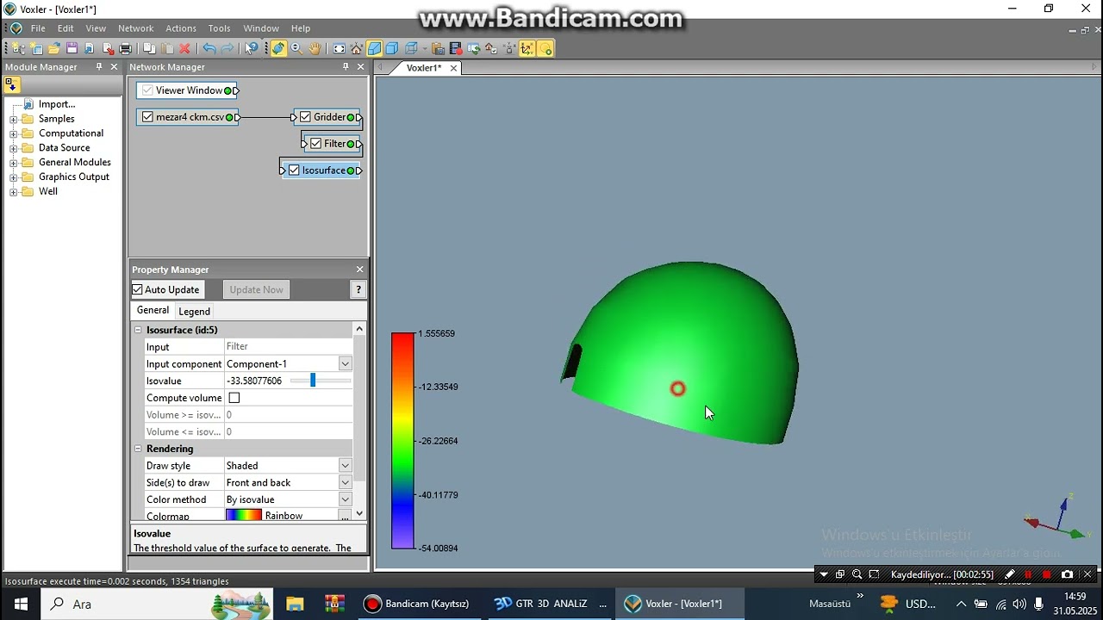Click the taskbar volume speaker icon
1103x620 pixels.
(1020, 604)
